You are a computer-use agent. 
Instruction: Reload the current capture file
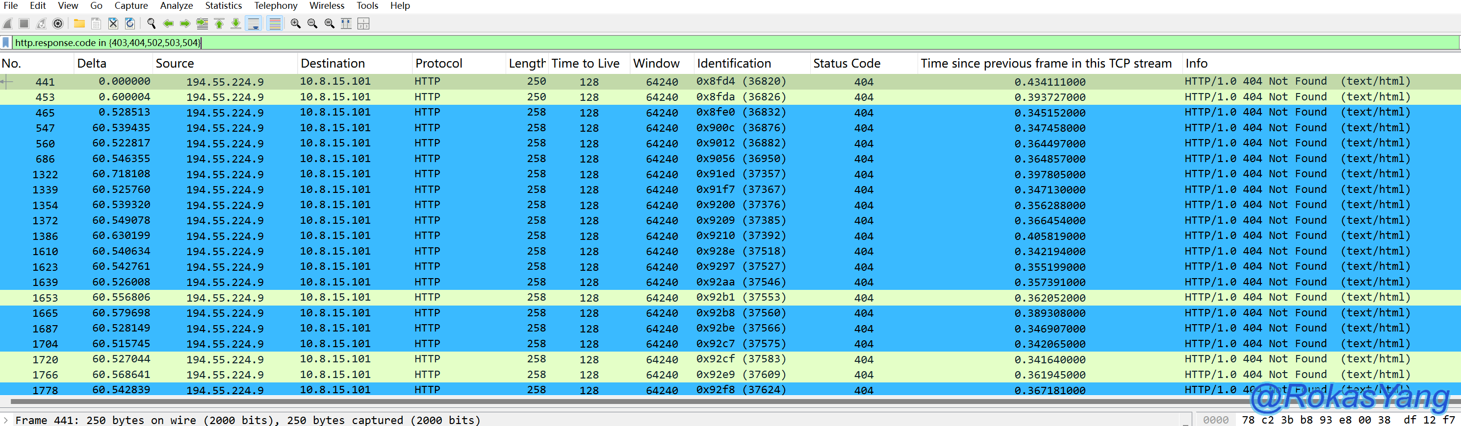pos(130,23)
